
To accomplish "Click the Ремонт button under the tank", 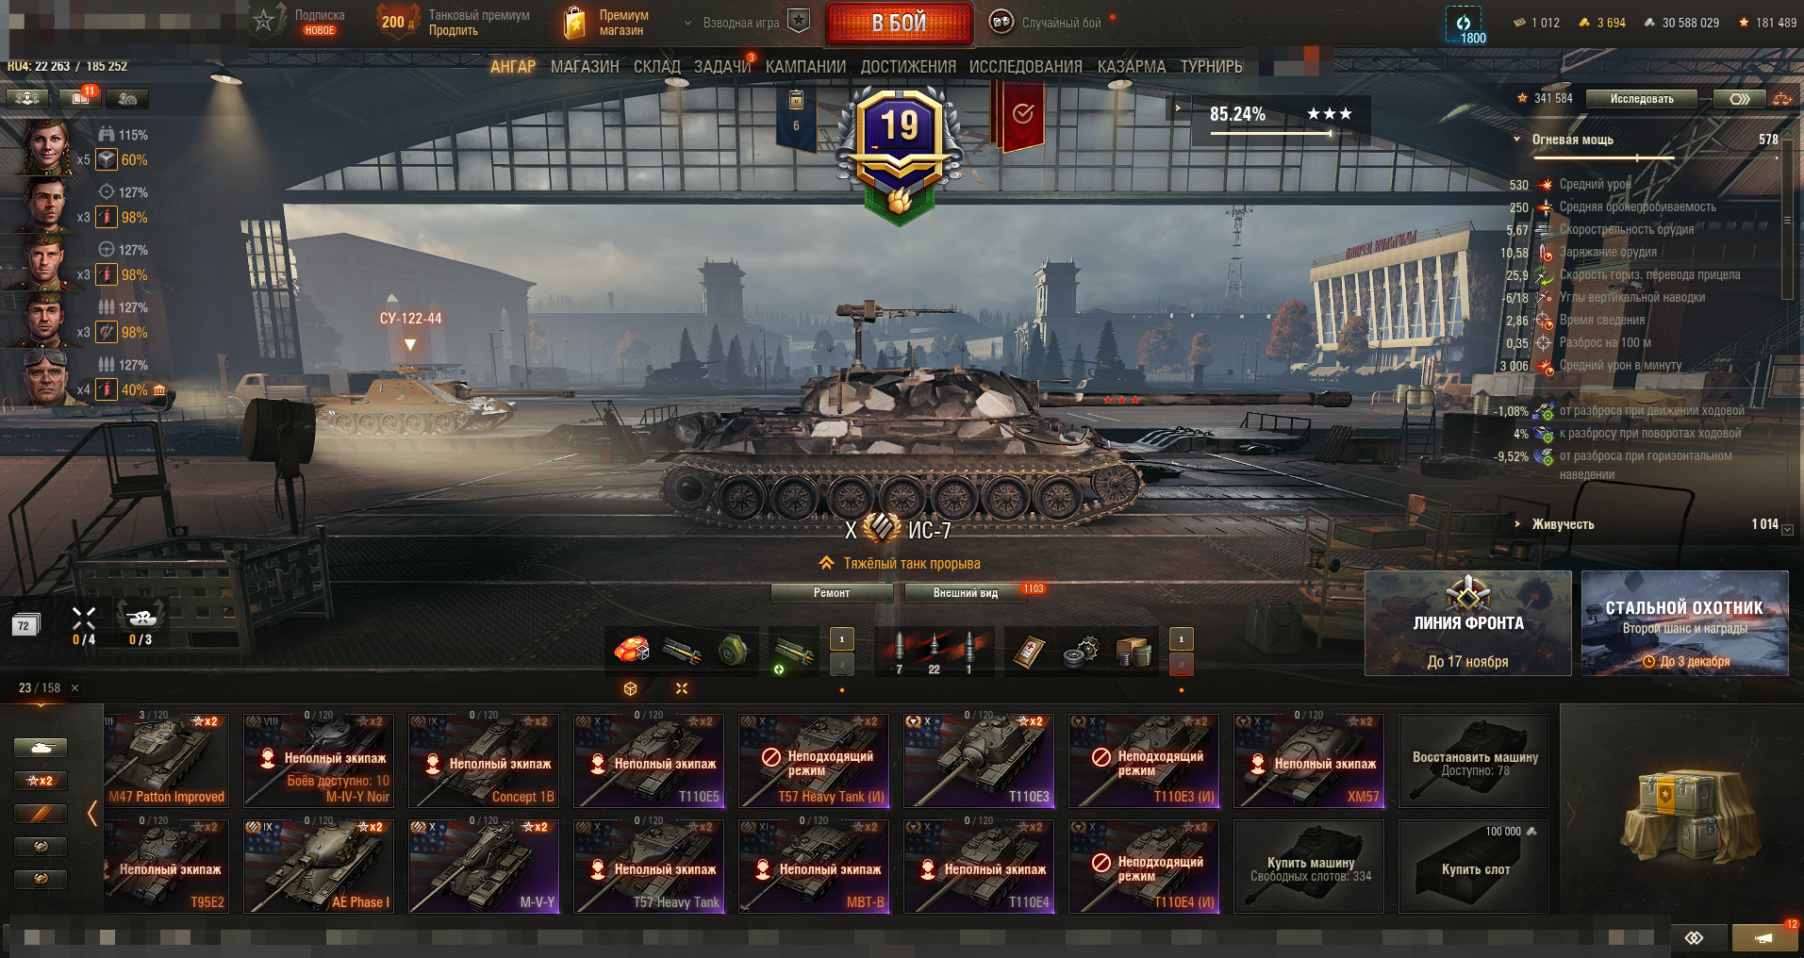I will point(832,593).
